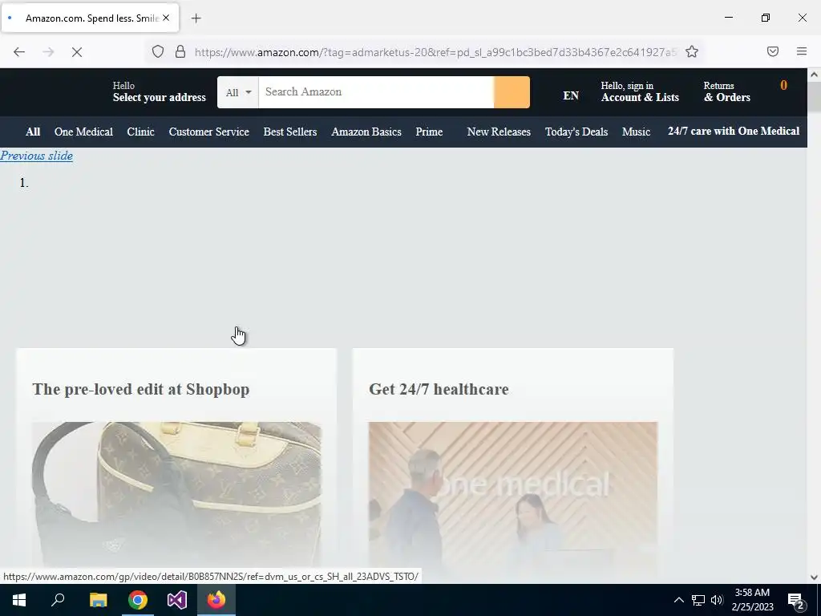The height and width of the screenshot is (616, 821).
Task: Click the Firefox back arrow button
Action: point(19,52)
